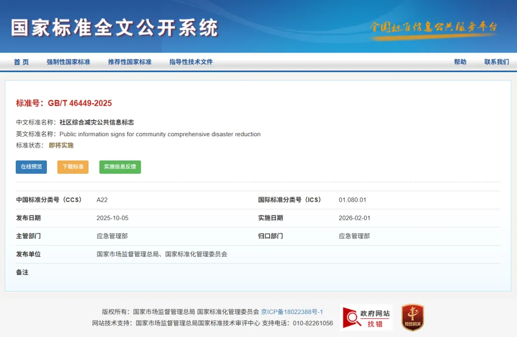
Task: Open the 国家标准全文公开系统 site logo
Action: [115, 28]
